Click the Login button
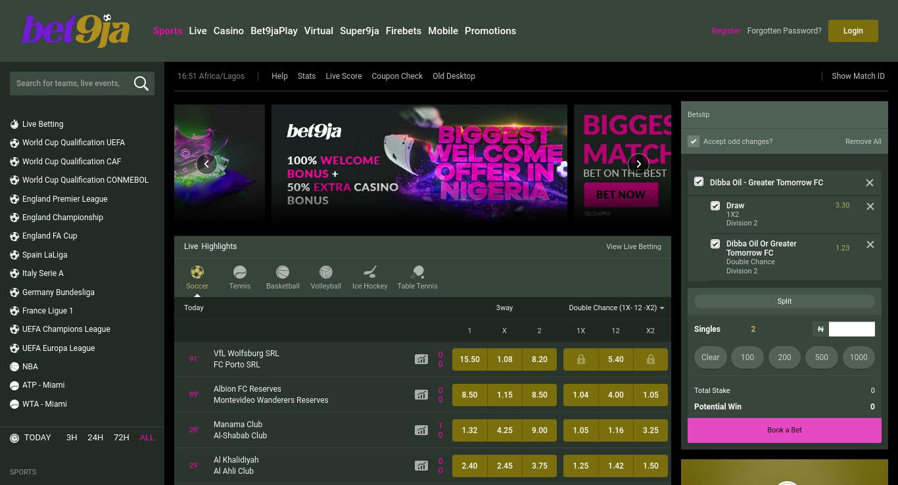The height and width of the screenshot is (485, 898). [x=853, y=31]
